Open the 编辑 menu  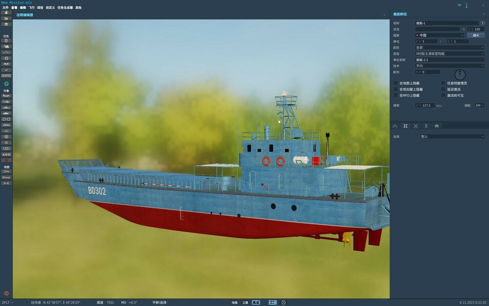[x=23, y=7]
